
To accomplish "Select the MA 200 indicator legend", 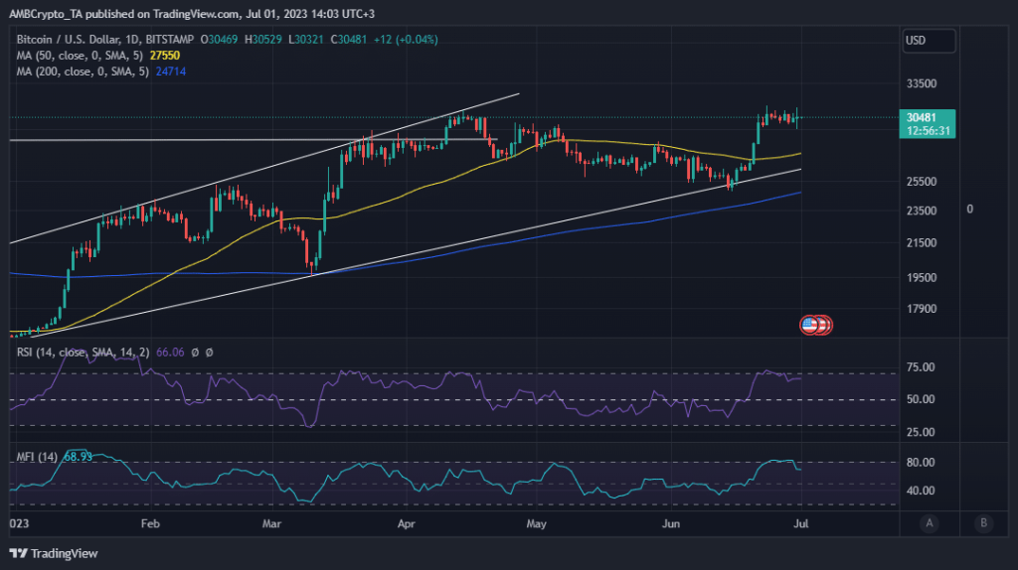I will click(84, 72).
